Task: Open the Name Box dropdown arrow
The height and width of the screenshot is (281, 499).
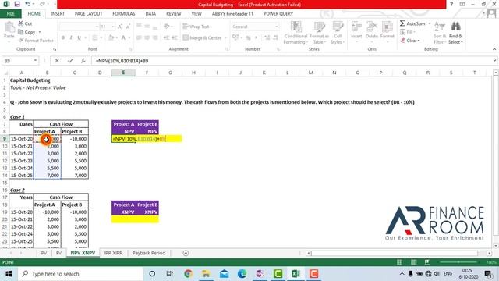Action: coord(35,61)
